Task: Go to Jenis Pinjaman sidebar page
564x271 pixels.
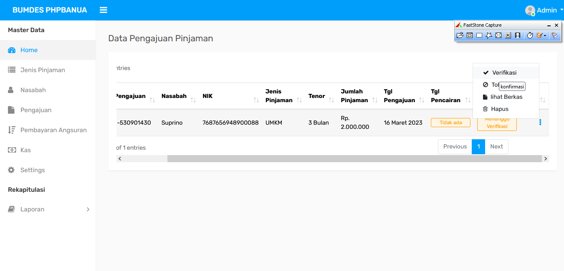Action: click(42, 70)
